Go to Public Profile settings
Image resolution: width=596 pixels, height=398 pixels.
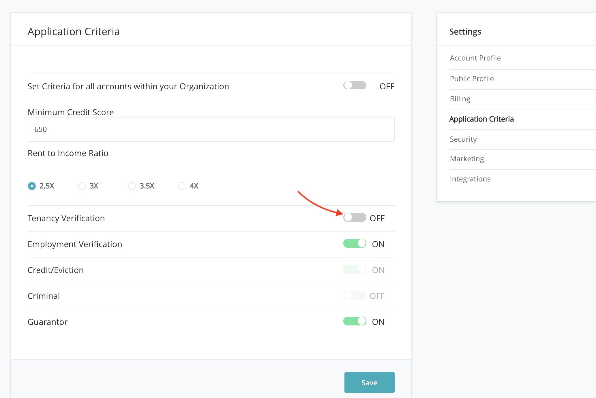[472, 79]
